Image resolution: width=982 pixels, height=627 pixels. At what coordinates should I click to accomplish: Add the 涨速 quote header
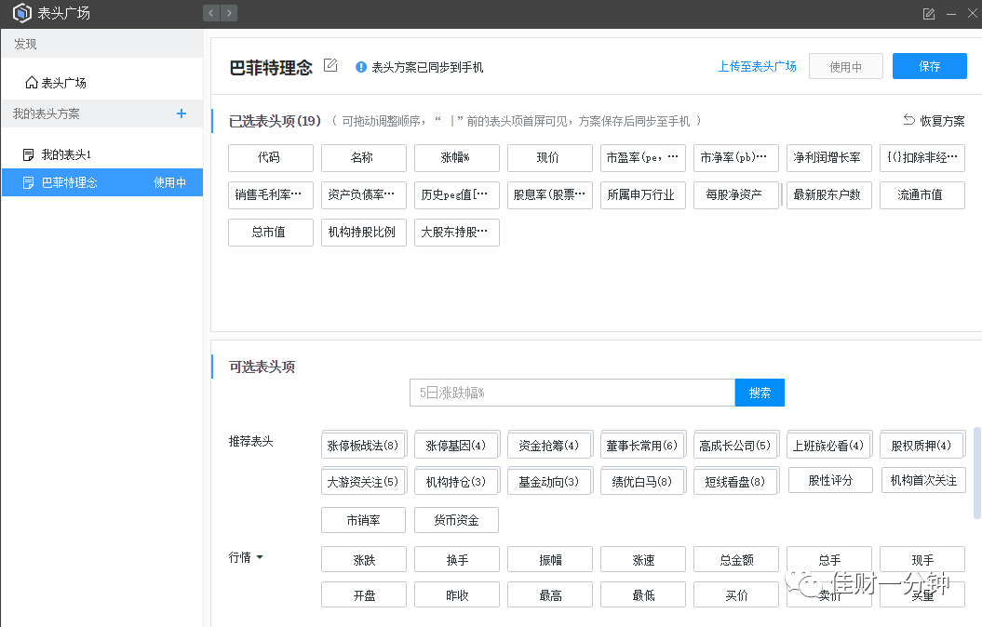click(x=643, y=559)
